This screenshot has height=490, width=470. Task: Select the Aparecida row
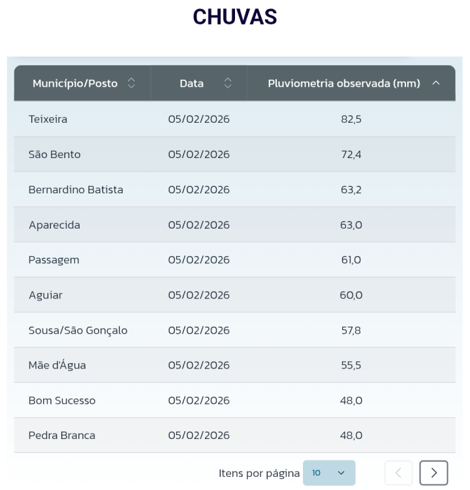(54, 225)
